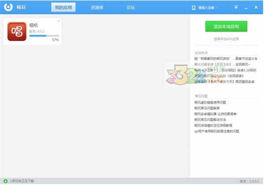264x185 pixels.
Task: Close the Changwan window
Action: 256,7
